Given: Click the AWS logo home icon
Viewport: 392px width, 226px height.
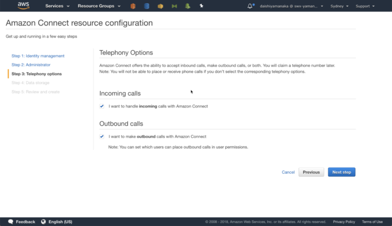Looking at the screenshot, I should point(24,5).
